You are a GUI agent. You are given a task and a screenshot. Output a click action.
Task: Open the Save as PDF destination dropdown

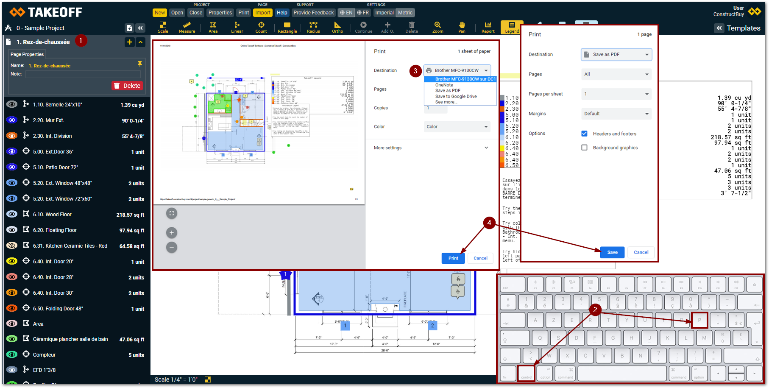pos(616,54)
